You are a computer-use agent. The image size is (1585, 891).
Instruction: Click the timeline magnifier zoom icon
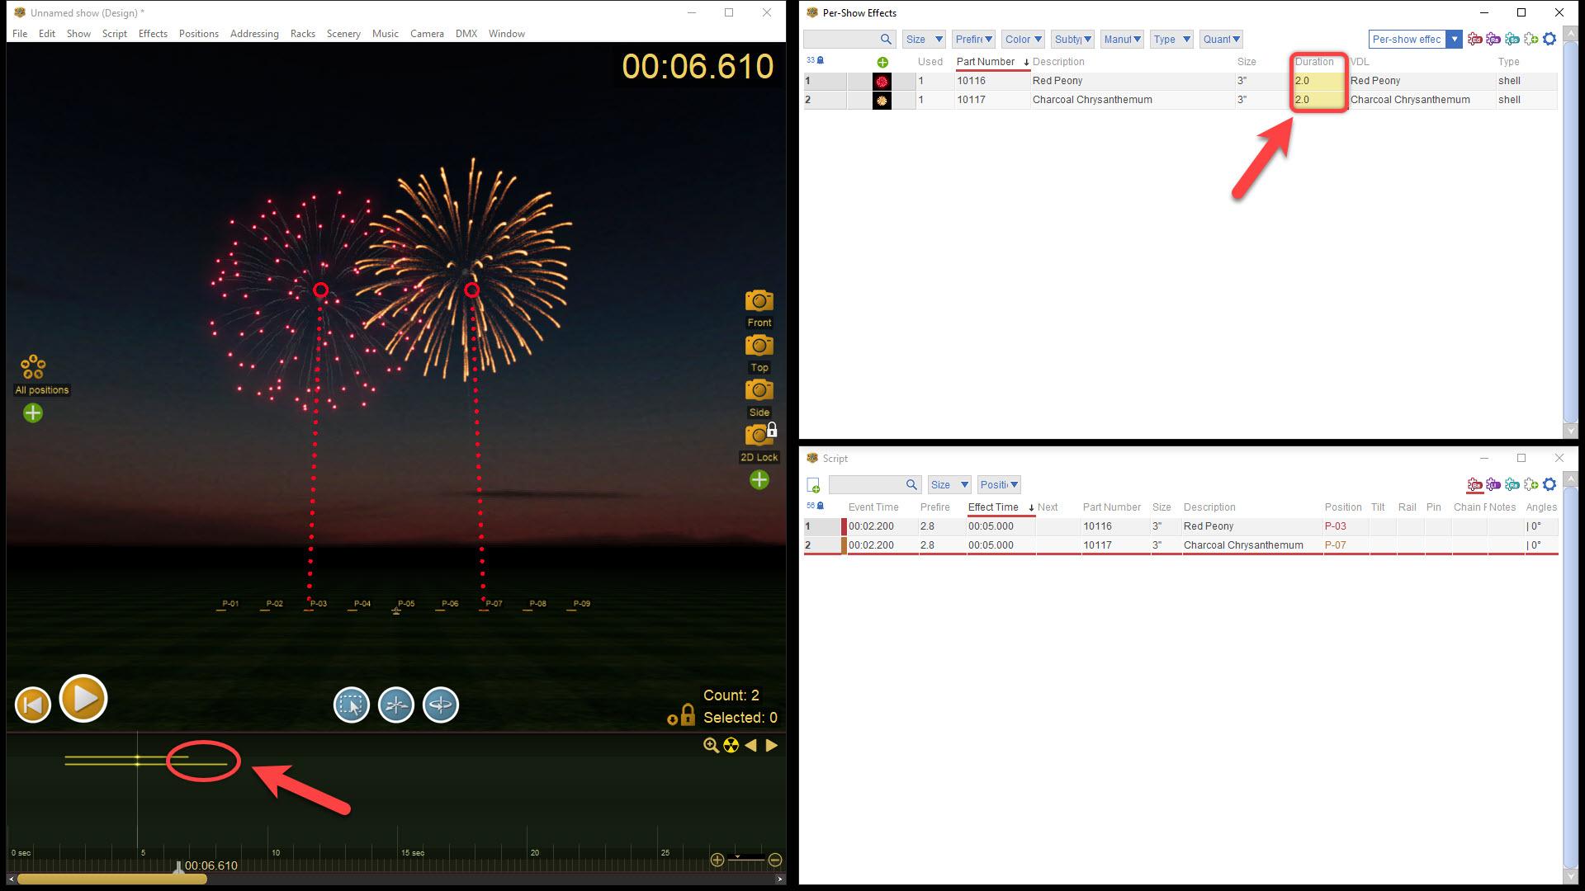pos(711,746)
